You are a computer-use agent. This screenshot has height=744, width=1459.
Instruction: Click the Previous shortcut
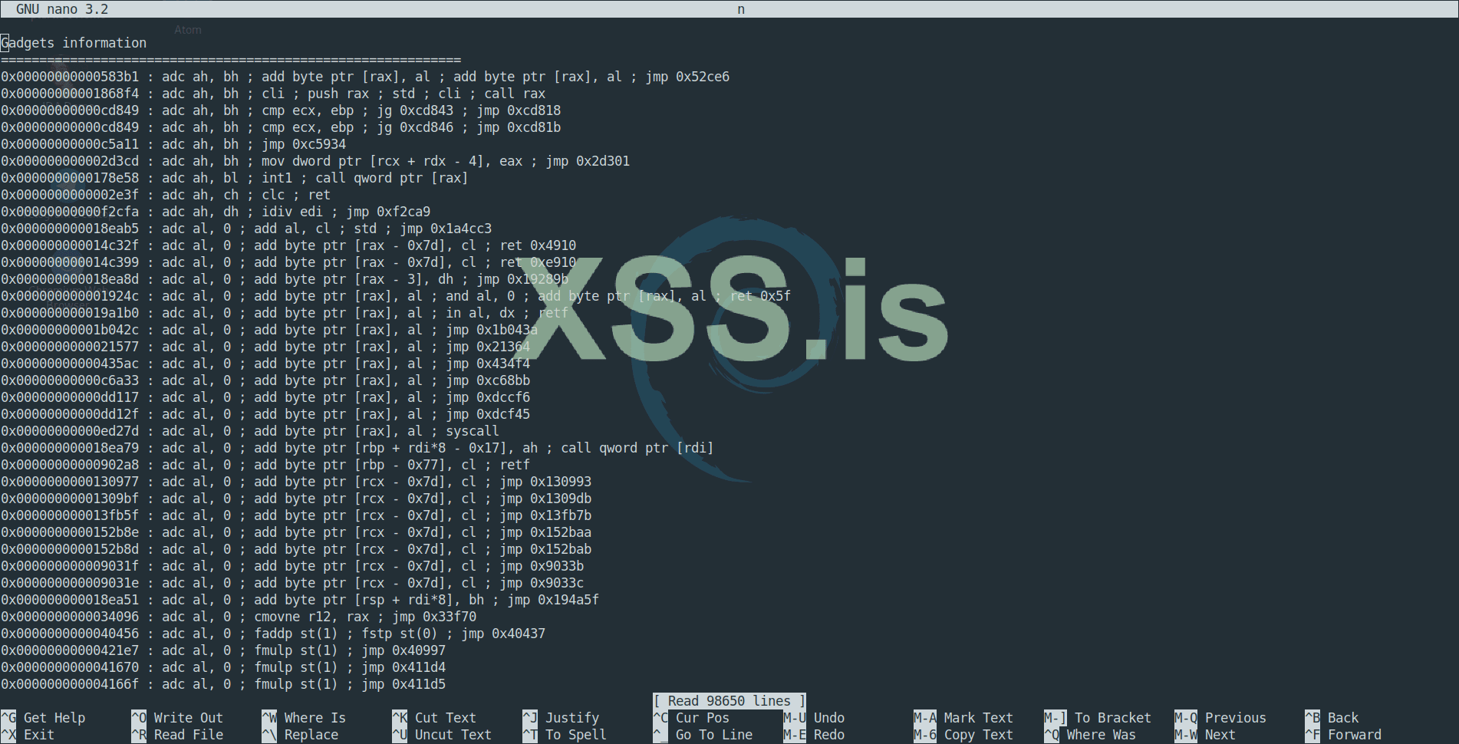1220,718
